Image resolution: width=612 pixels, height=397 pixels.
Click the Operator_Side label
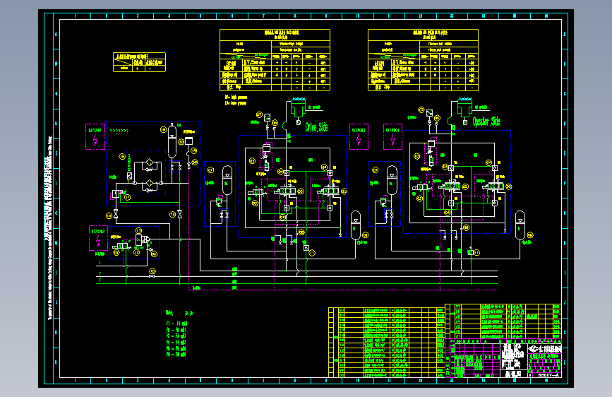pyautogui.click(x=486, y=122)
